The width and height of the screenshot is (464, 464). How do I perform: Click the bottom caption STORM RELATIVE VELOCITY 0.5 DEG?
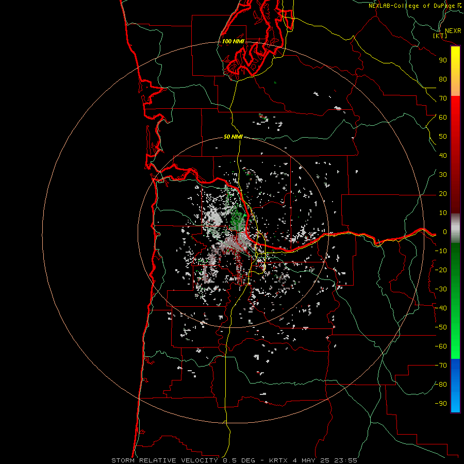coord(185,460)
